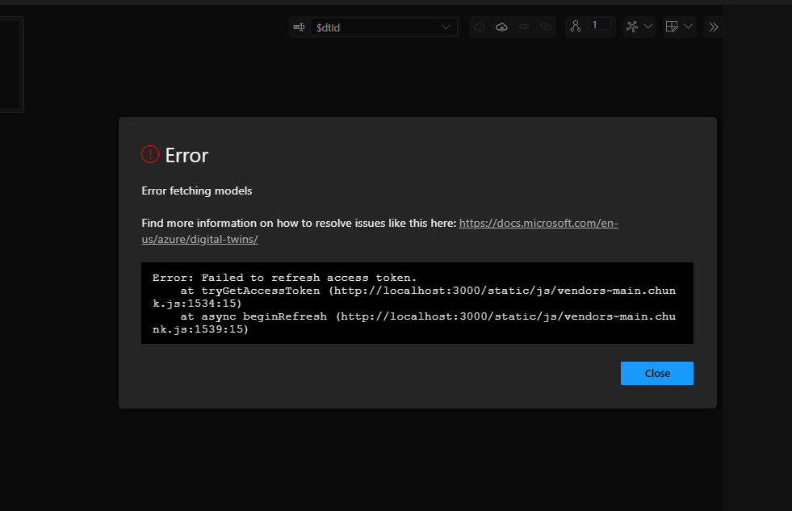792x511 pixels.
Task: Open the Azure Digital Twins documentation link
Action: (537, 223)
